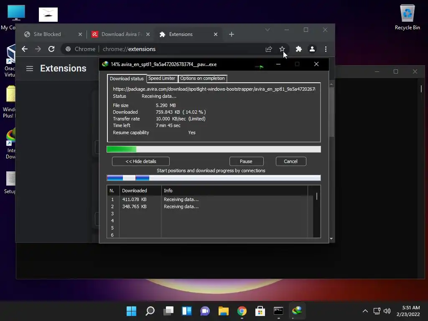Open the volume tray icon
Screen dimensions: 428x321
click(x=387, y=311)
